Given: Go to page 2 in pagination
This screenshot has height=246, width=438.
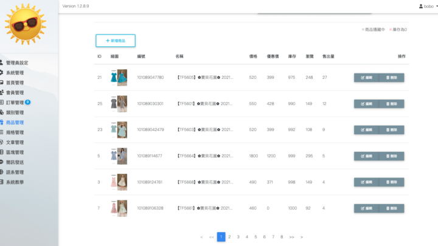Looking at the screenshot, I should pos(229,237).
